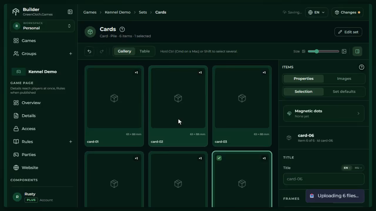Toggle the right properties panel icon
This screenshot has width=376, height=211.
pyautogui.click(x=357, y=51)
